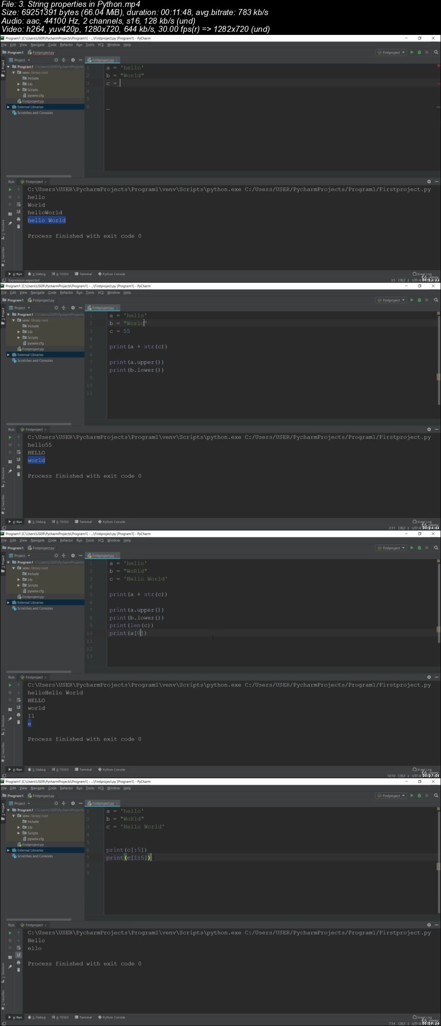Open Project panel settings gear in the 00:02:22 frame
Image resolution: width=441 pixels, height=1026 pixels.
[73, 60]
